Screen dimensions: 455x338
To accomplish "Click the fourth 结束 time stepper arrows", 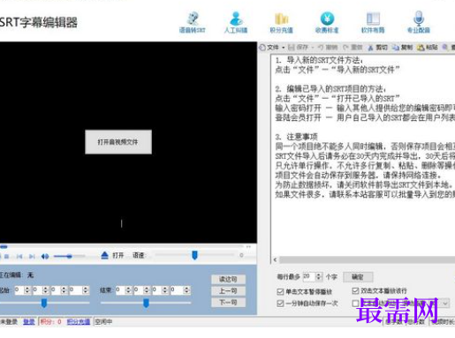I will (186, 290).
